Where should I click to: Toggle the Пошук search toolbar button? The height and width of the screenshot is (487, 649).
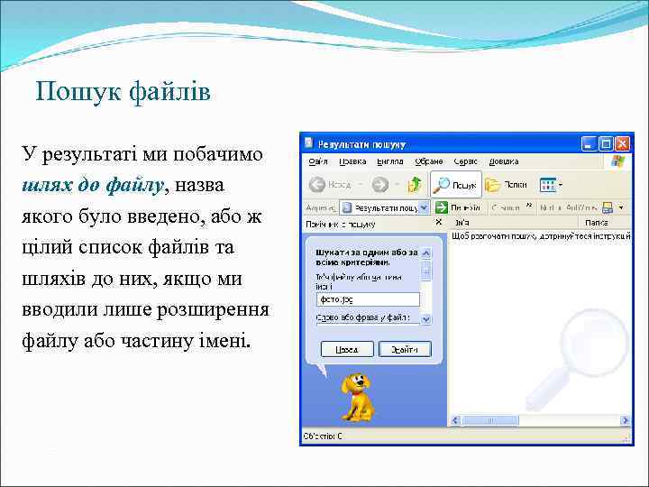[x=456, y=185]
